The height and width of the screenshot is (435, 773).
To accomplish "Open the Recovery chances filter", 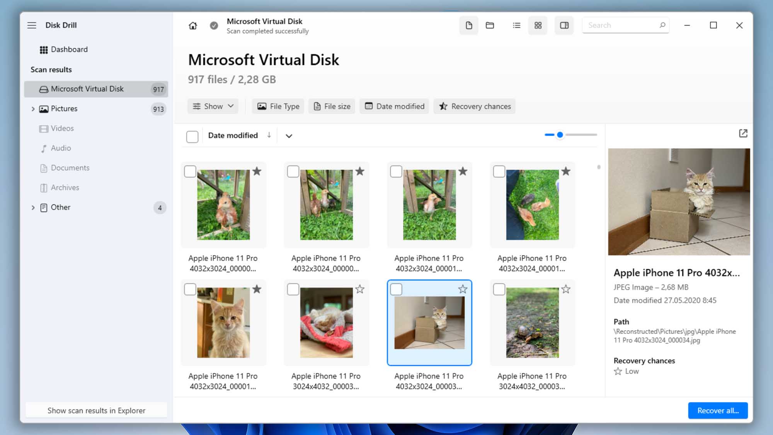I will tap(475, 106).
